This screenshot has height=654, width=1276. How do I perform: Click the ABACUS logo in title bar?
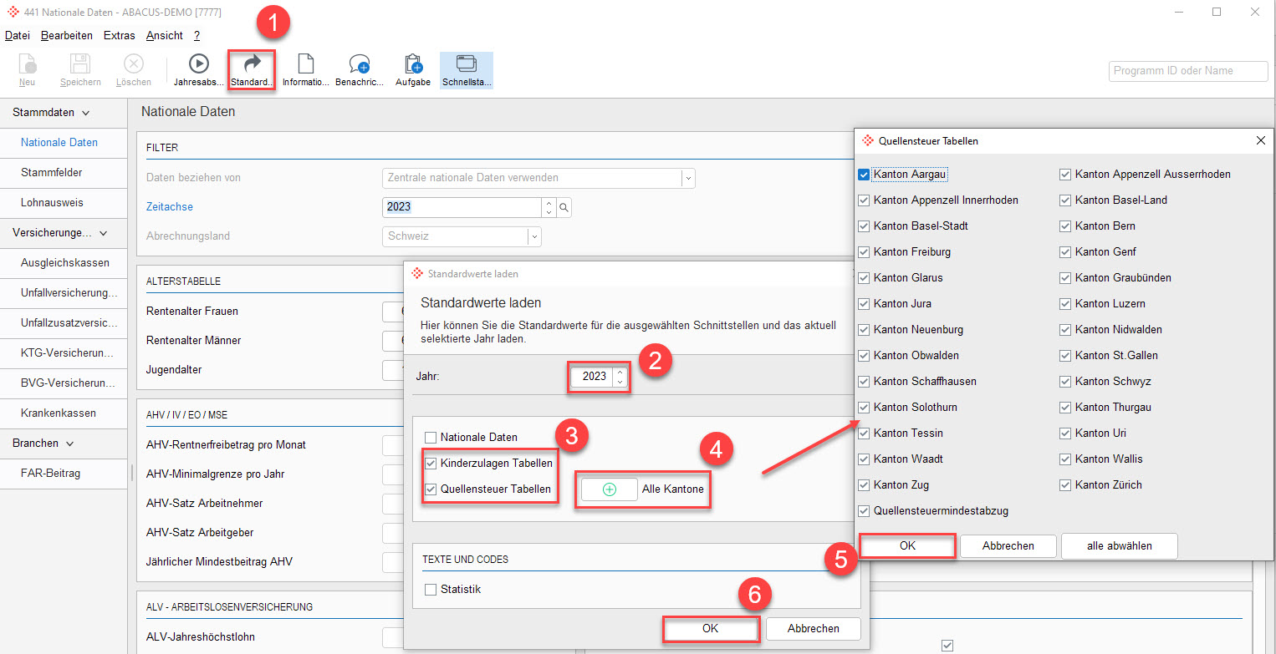pyautogui.click(x=13, y=12)
